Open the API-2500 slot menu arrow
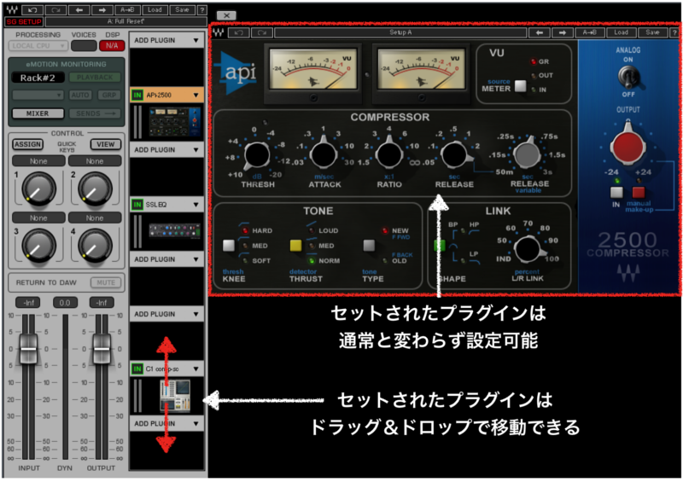The height and width of the screenshot is (482, 683). [196, 95]
